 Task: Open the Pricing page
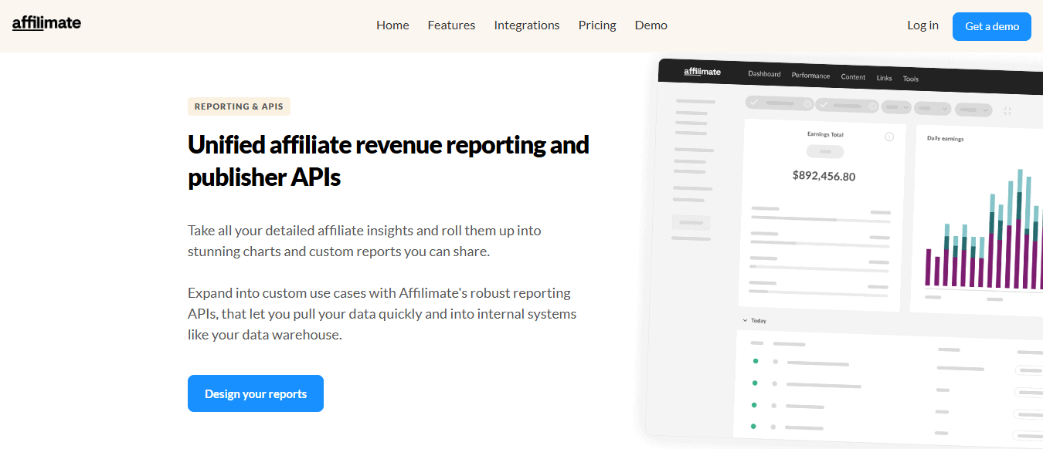coord(597,25)
